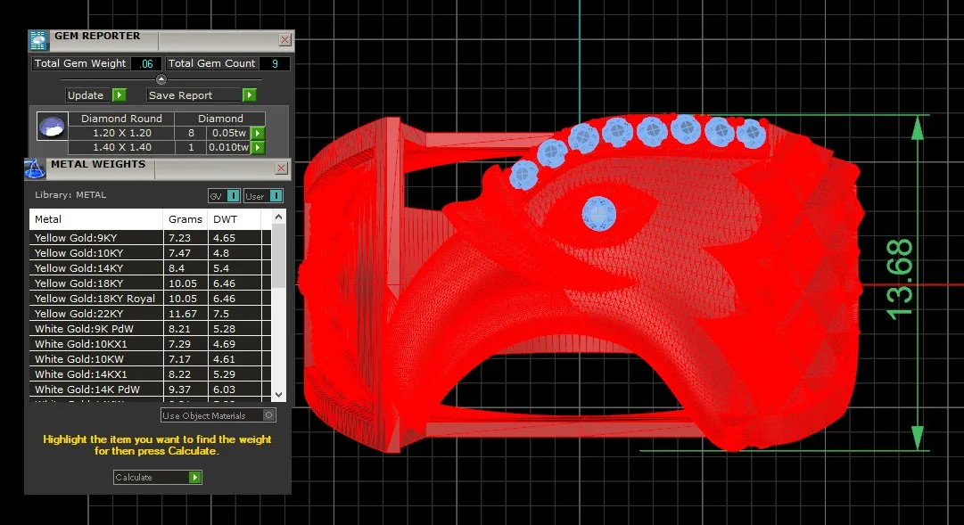Select the White Gold:10KX1 row

pos(150,344)
